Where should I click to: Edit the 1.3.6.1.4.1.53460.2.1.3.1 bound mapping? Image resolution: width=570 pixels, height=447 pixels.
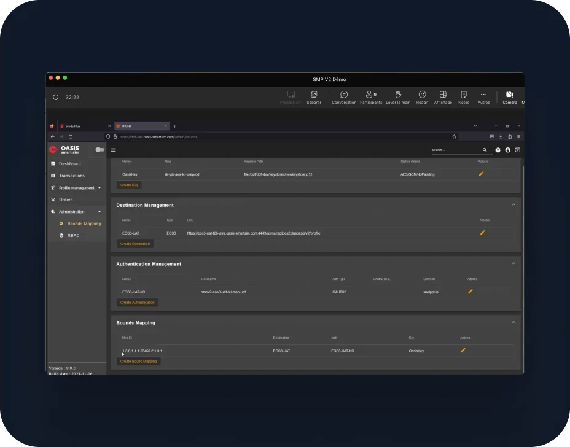click(x=463, y=351)
